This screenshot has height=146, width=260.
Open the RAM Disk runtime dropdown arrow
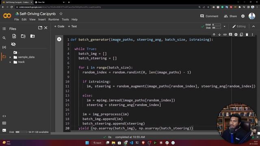click(x=224, y=26)
